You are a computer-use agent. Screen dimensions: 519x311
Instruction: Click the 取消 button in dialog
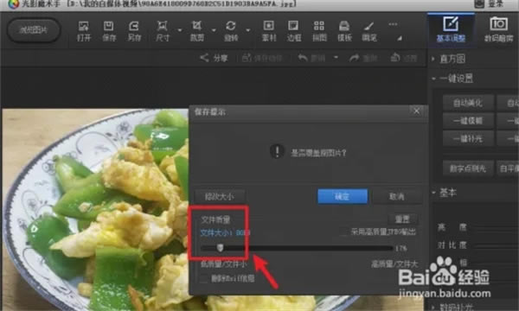click(396, 196)
